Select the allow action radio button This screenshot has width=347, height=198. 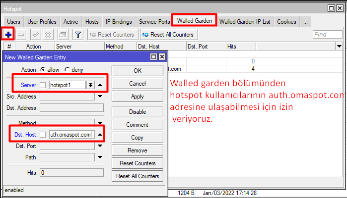tap(43, 70)
